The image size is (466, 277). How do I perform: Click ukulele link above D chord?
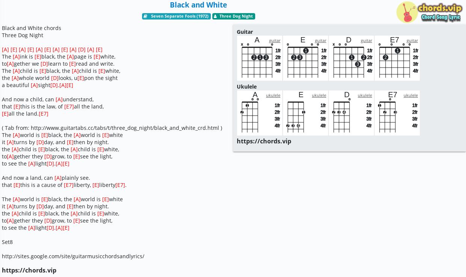(x=365, y=95)
